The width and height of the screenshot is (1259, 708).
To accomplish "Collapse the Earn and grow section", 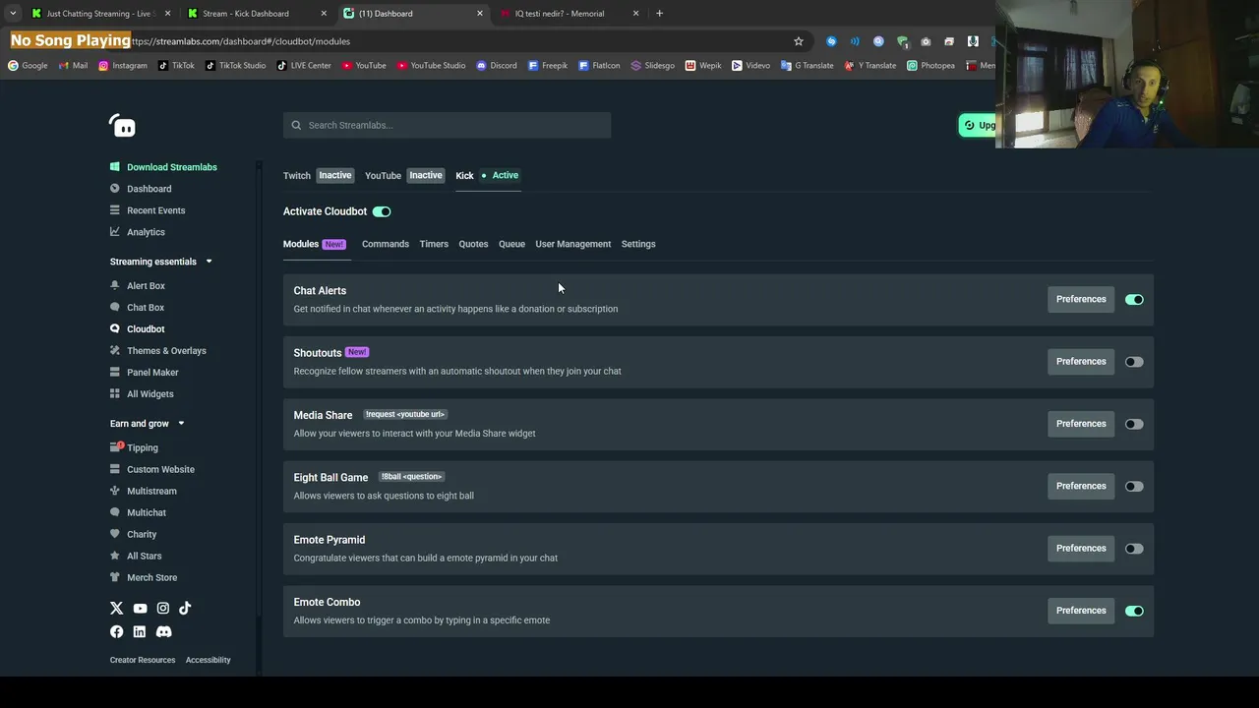I will tap(181, 424).
